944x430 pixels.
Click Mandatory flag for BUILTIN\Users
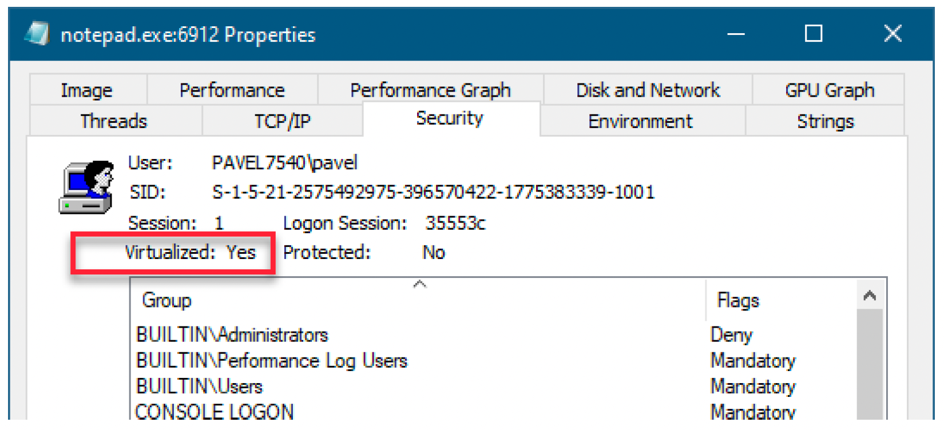(753, 387)
